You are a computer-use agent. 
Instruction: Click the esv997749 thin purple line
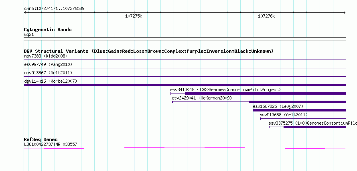click(x=185, y=68)
